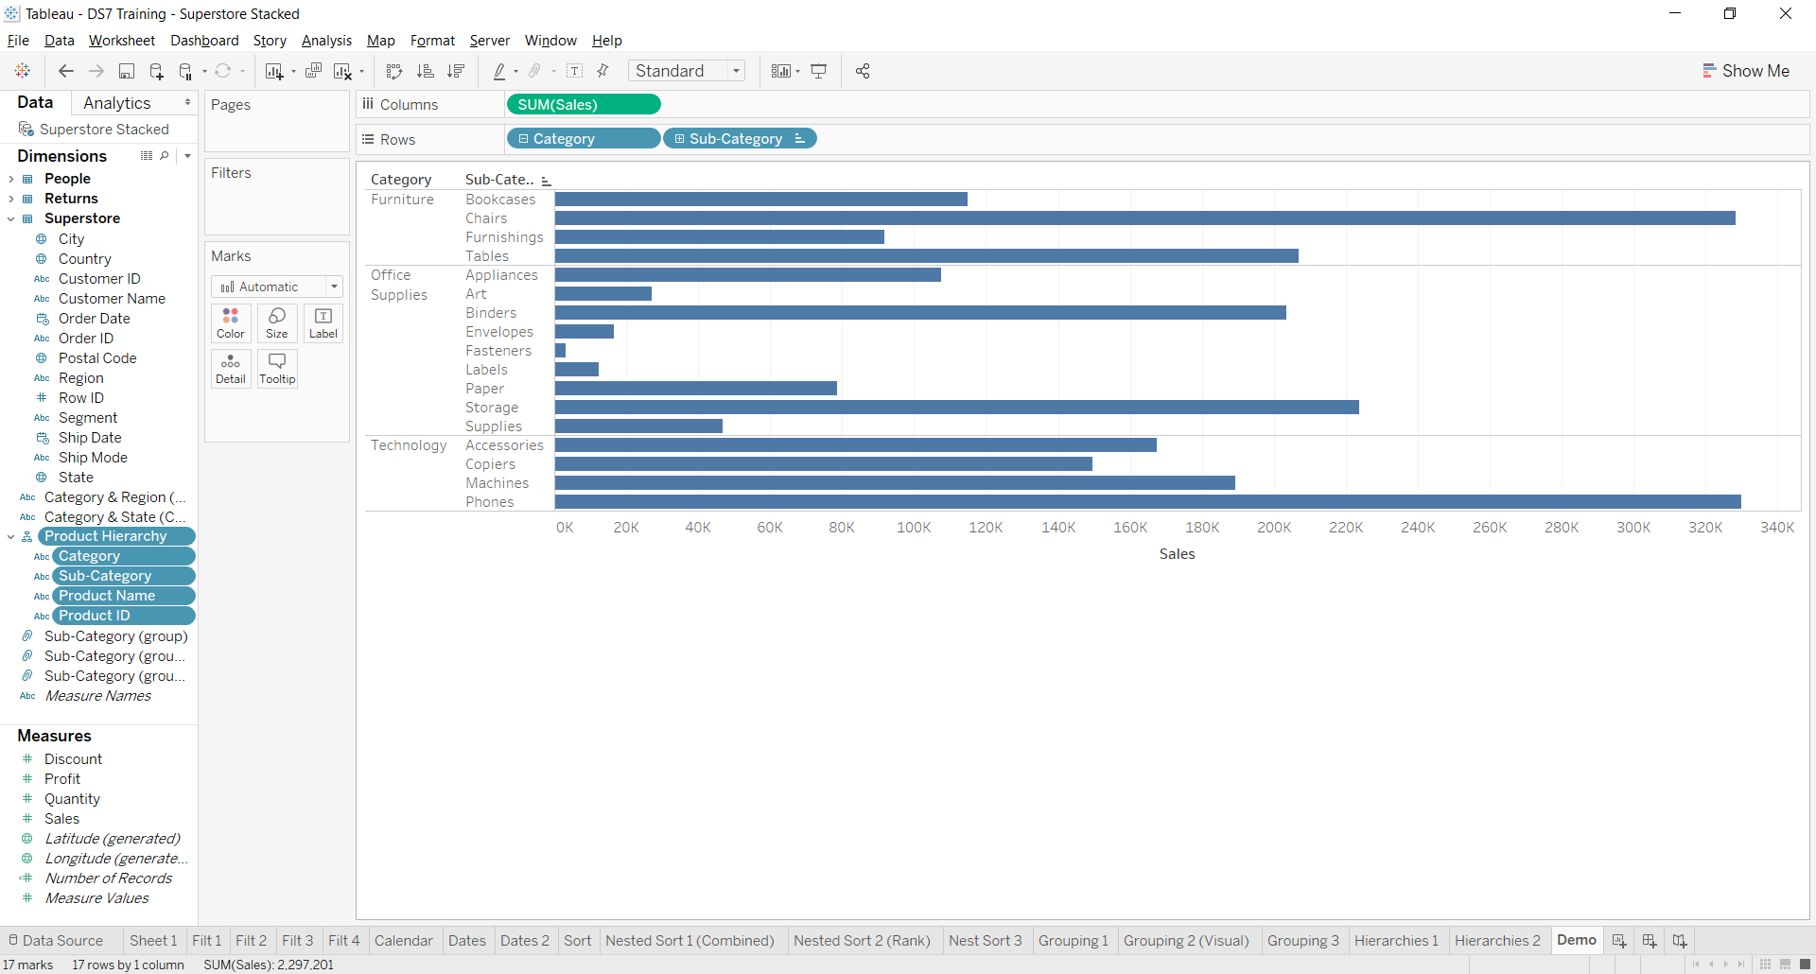Image resolution: width=1816 pixels, height=974 pixels.
Task: Click the Save icon in the toolbar
Action: 126,71
